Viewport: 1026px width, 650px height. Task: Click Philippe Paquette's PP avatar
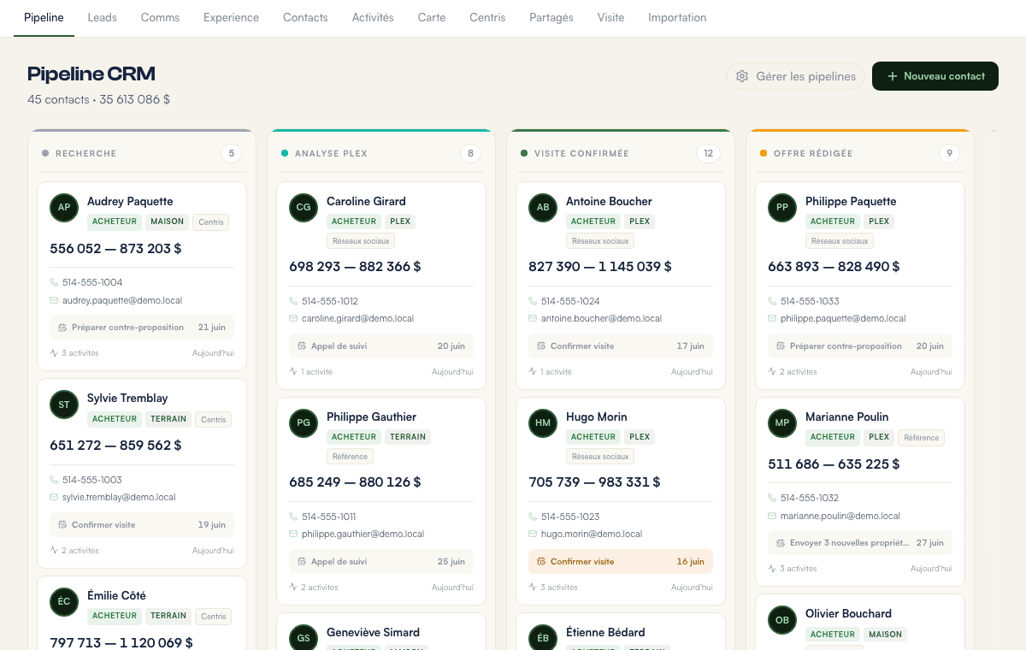pos(782,207)
